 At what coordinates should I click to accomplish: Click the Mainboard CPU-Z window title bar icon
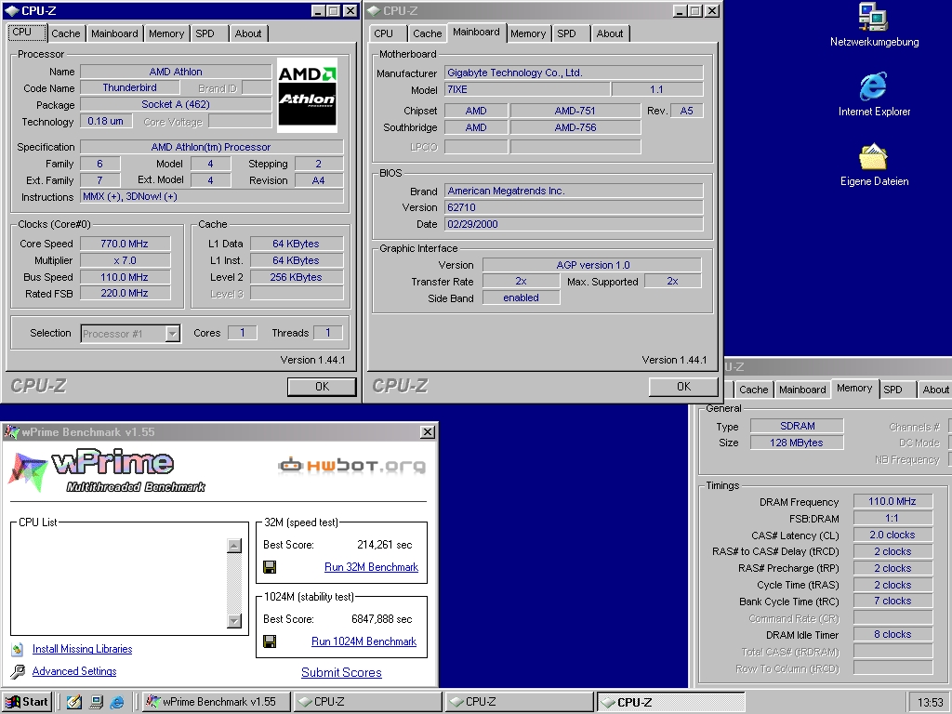pos(374,11)
